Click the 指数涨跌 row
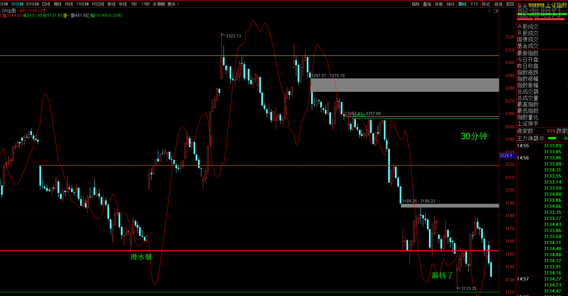Image resolution: width=568 pixels, height=296 pixels. [542, 72]
